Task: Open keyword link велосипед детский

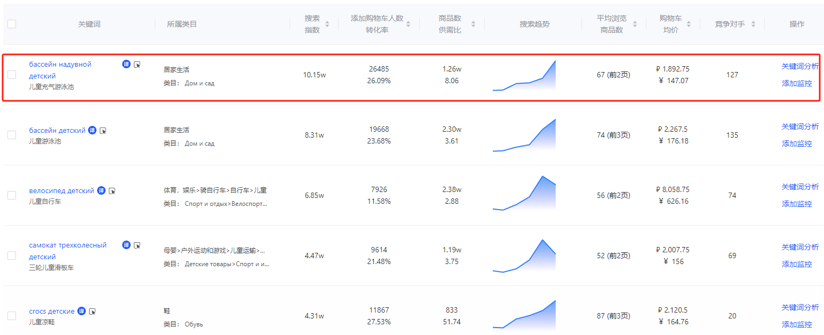Action: click(x=61, y=190)
